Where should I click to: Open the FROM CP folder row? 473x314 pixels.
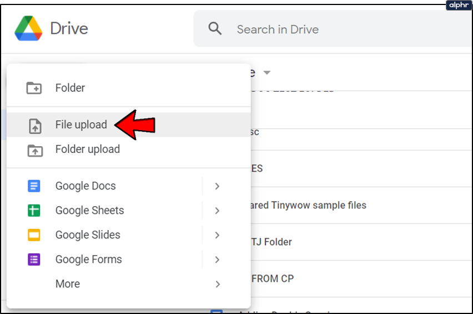pyautogui.click(x=361, y=278)
